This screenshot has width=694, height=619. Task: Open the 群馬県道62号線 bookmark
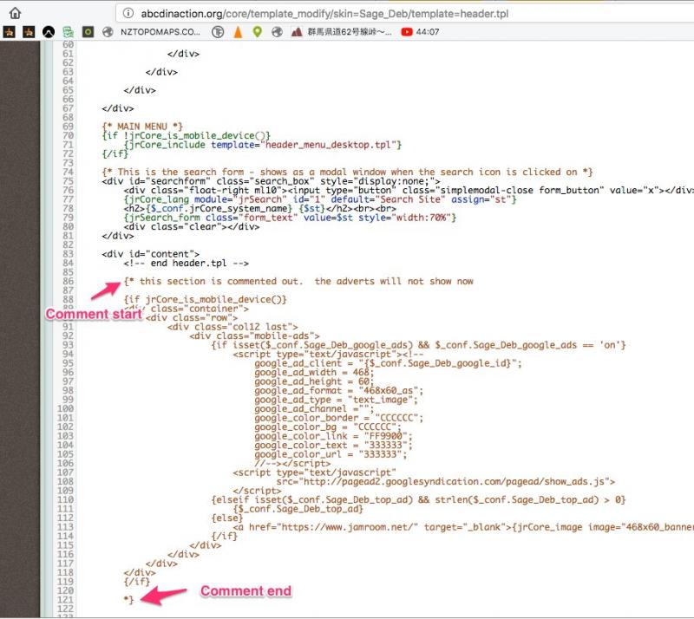[x=340, y=32]
